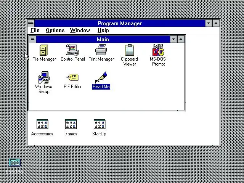This screenshot has width=244, height=183.
Task: Click the highlighted Read Me label
Action: (x=101, y=87)
